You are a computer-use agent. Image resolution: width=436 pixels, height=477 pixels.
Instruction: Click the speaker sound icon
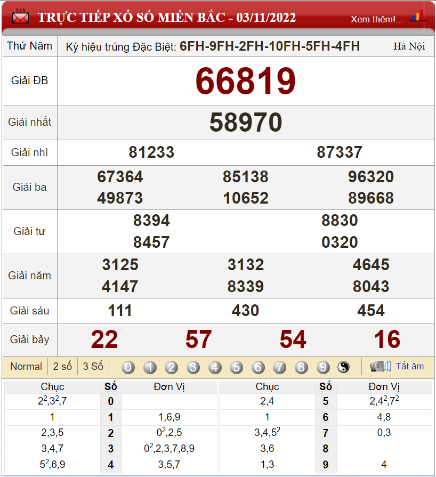381,366
